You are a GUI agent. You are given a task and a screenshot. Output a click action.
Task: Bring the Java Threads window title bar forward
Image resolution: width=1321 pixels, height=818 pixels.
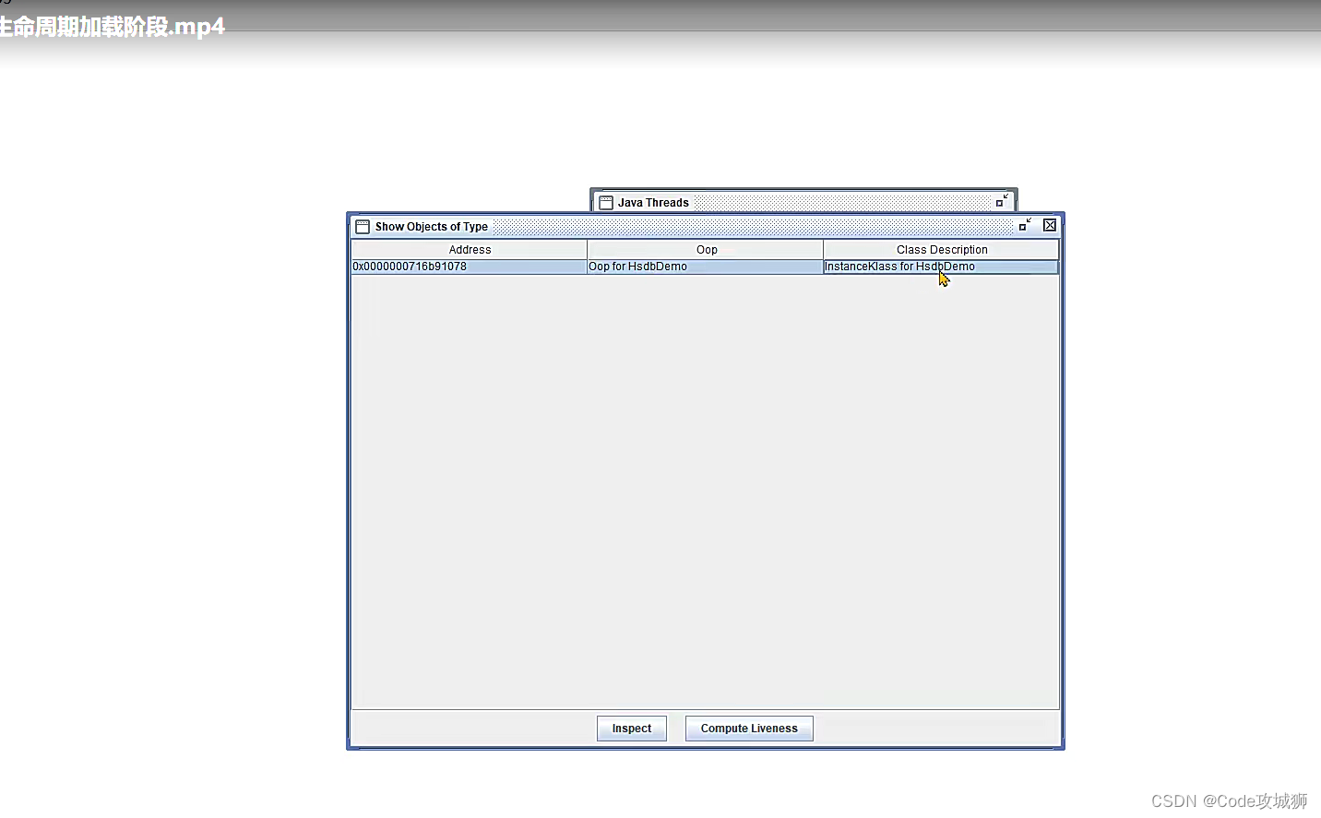pos(803,202)
